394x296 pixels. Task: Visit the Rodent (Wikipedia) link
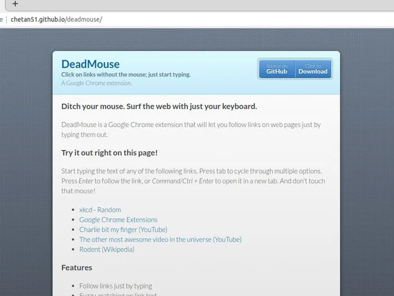(x=106, y=249)
